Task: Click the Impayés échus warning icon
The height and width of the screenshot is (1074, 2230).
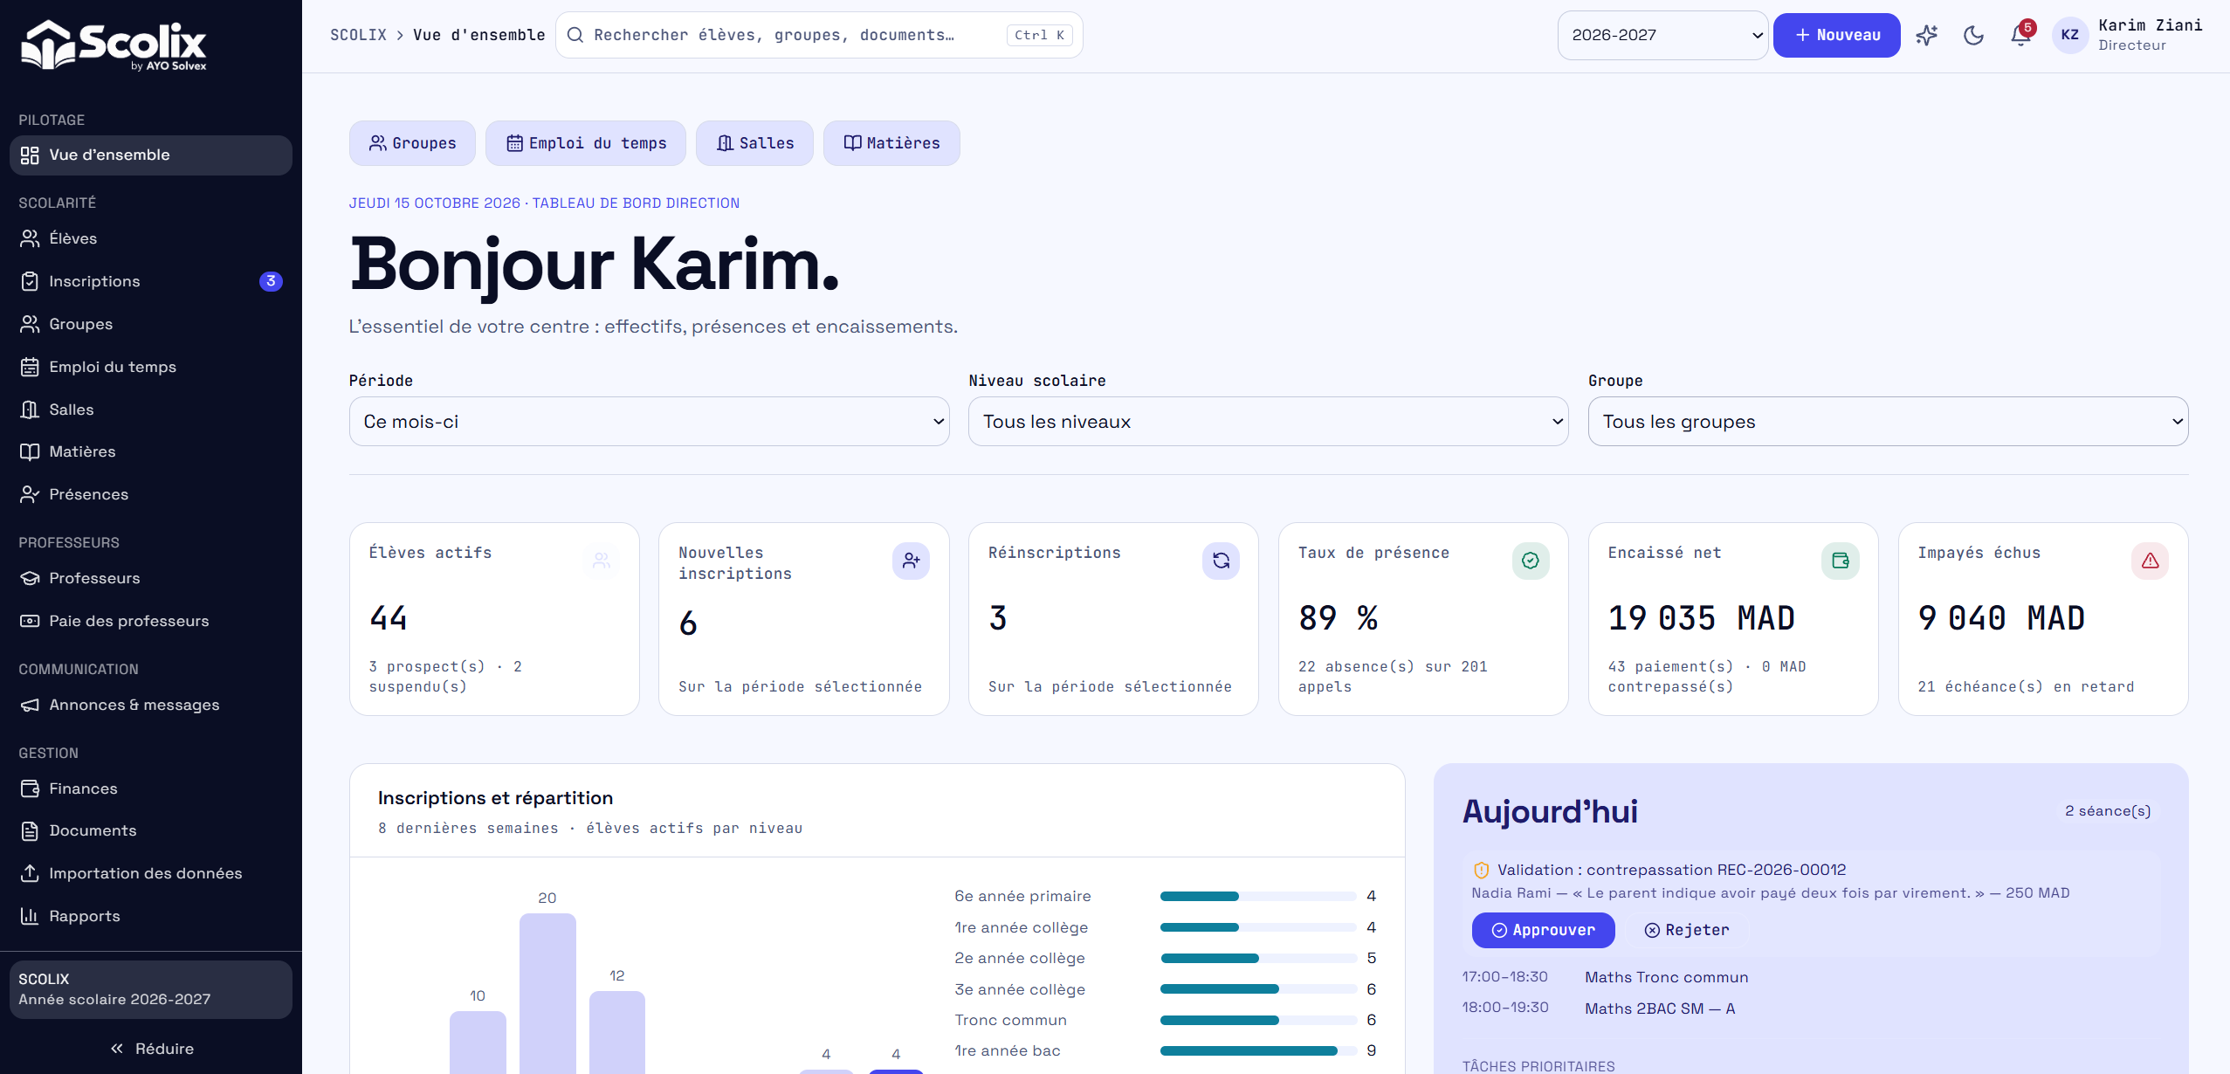Action: 2150,561
